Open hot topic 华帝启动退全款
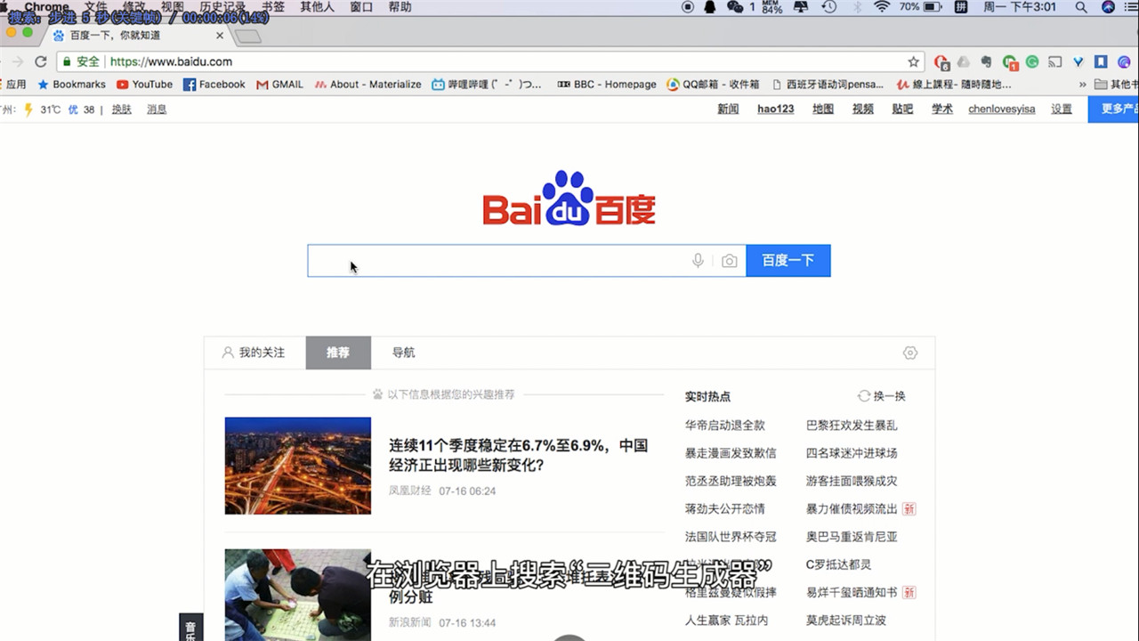This screenshot has width=1139, height=641. pyautogui.click(x=725, y=426)
